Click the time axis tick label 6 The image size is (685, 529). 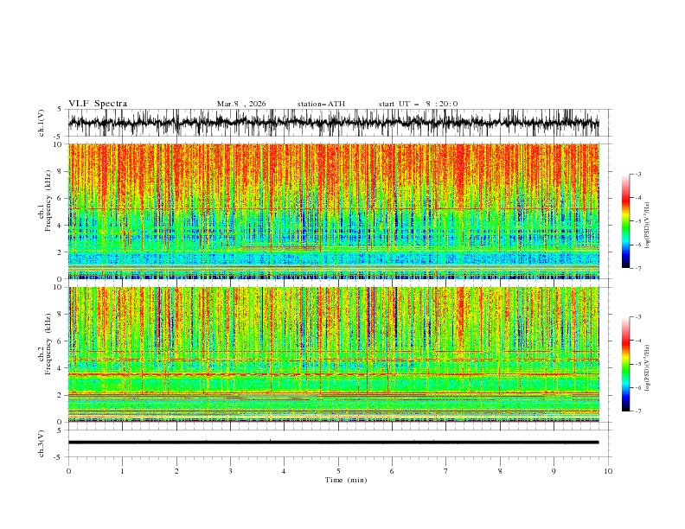pos(392,471)
